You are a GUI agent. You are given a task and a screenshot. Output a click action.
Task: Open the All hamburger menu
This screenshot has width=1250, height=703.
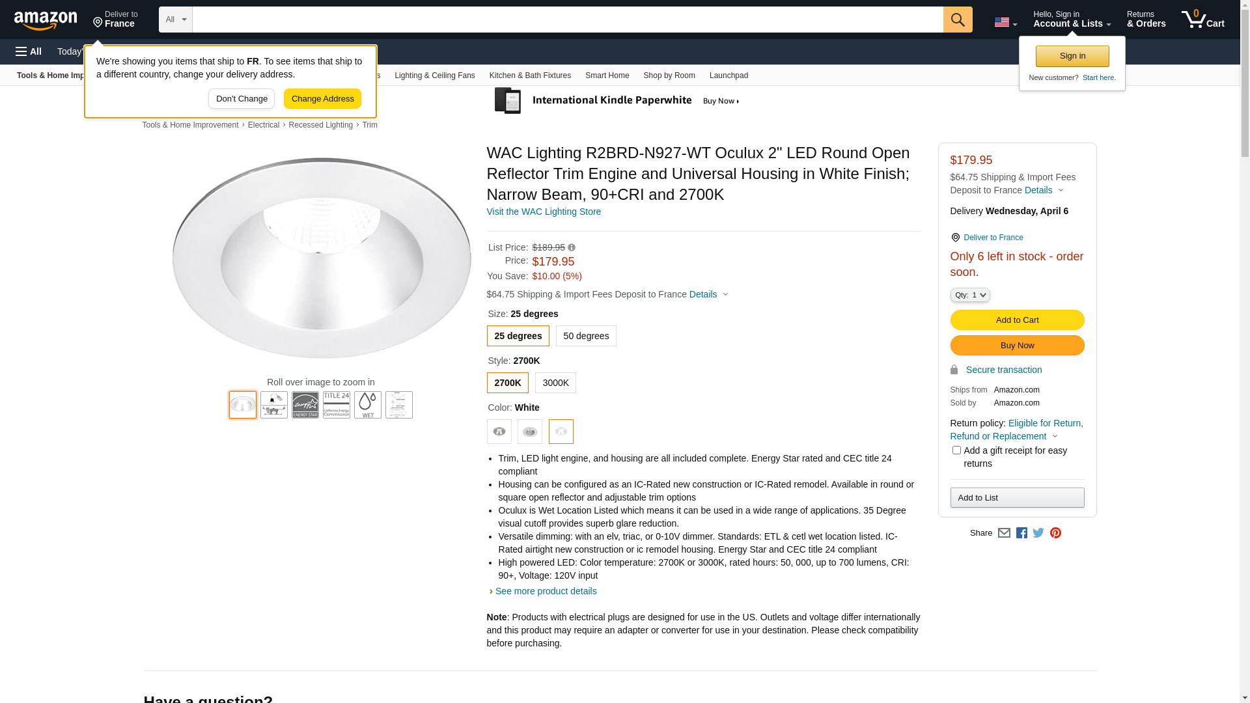29,51
